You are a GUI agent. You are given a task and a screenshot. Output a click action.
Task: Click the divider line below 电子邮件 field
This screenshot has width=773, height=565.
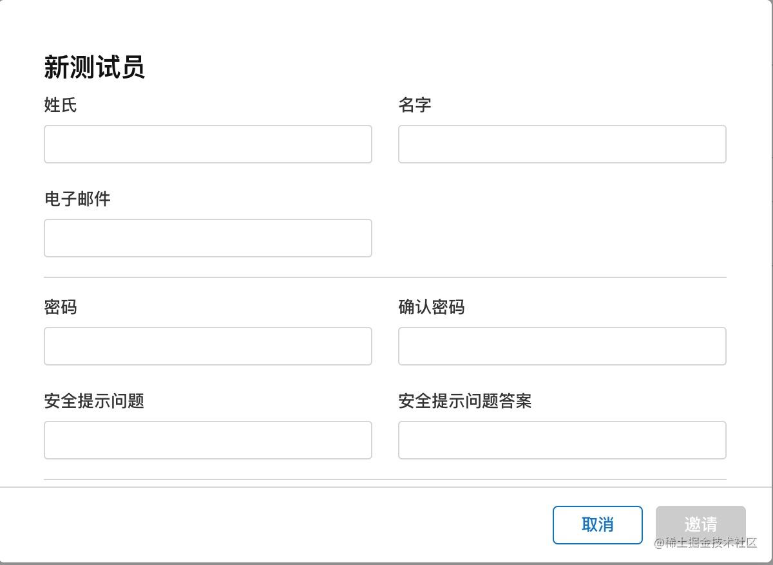[x=385, y=277]
